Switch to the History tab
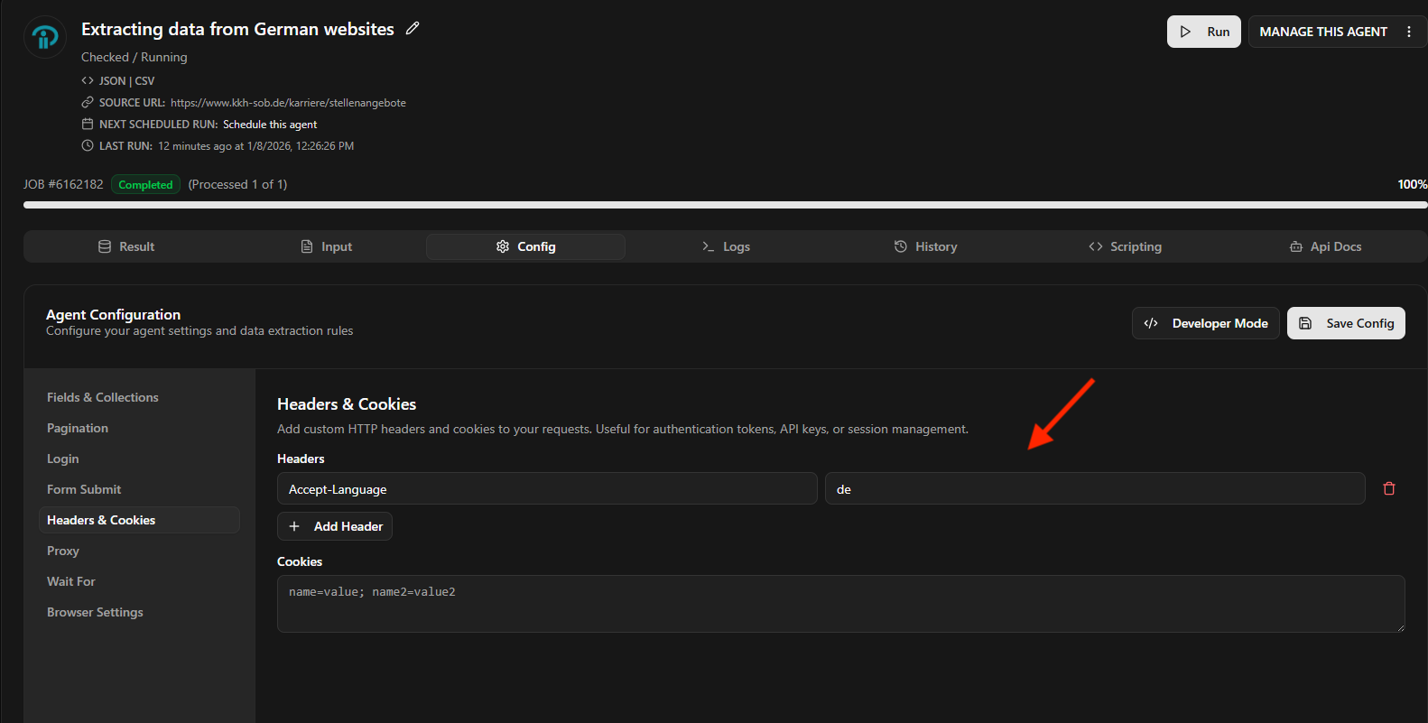The height and width of the screenshot is (723, 1428). tap(925, 246)
